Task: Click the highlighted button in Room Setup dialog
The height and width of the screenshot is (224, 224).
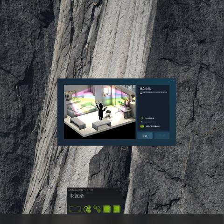Action: pyautogui.click(x=145, y=136)
